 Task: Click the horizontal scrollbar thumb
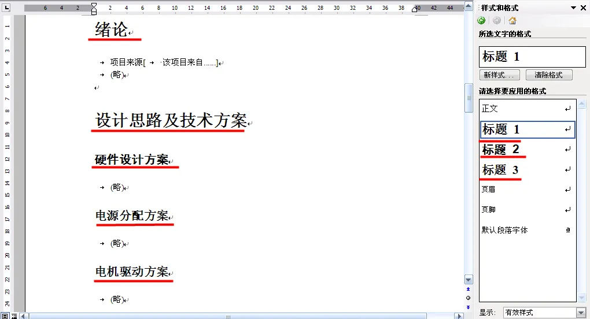click(x=228, y=316)
